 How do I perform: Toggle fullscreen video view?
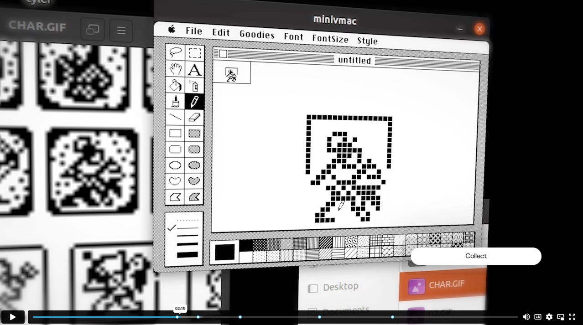(572, 317)
